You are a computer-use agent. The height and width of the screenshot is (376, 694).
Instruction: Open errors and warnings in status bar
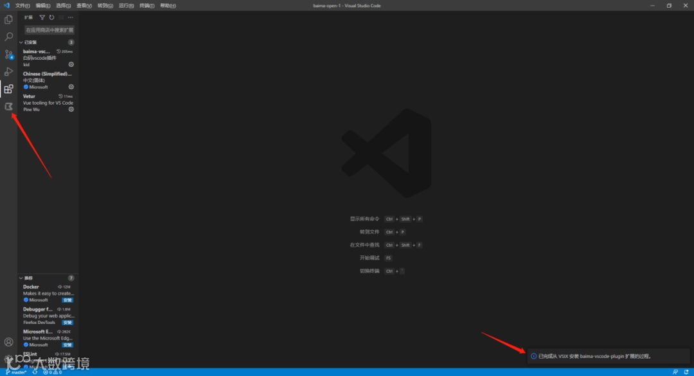click(52, 372)
